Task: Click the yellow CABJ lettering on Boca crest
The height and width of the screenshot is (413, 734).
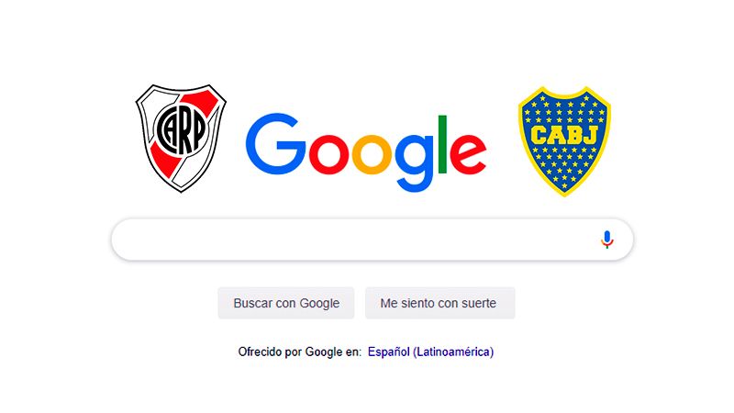Action: [564, 135]
